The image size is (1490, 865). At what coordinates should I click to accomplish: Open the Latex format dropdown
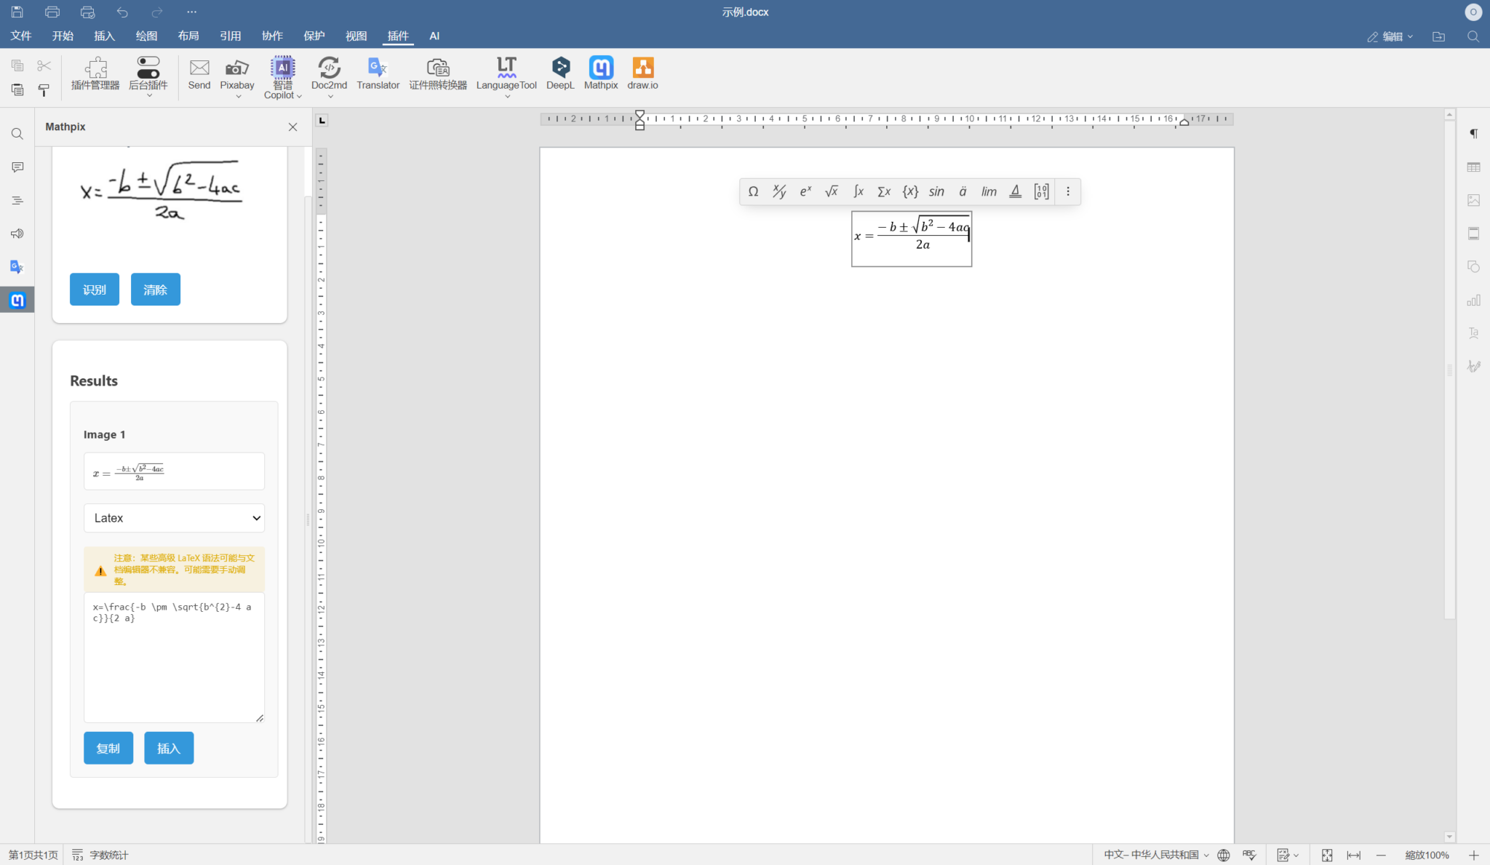point(174,518)
